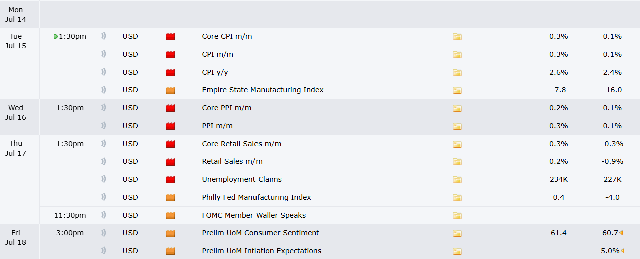The height and width of the screenshot is (259, 640).
Task: Open detail folder for Prelim UoM Inflation Expectations
Action: coord(457,251)
